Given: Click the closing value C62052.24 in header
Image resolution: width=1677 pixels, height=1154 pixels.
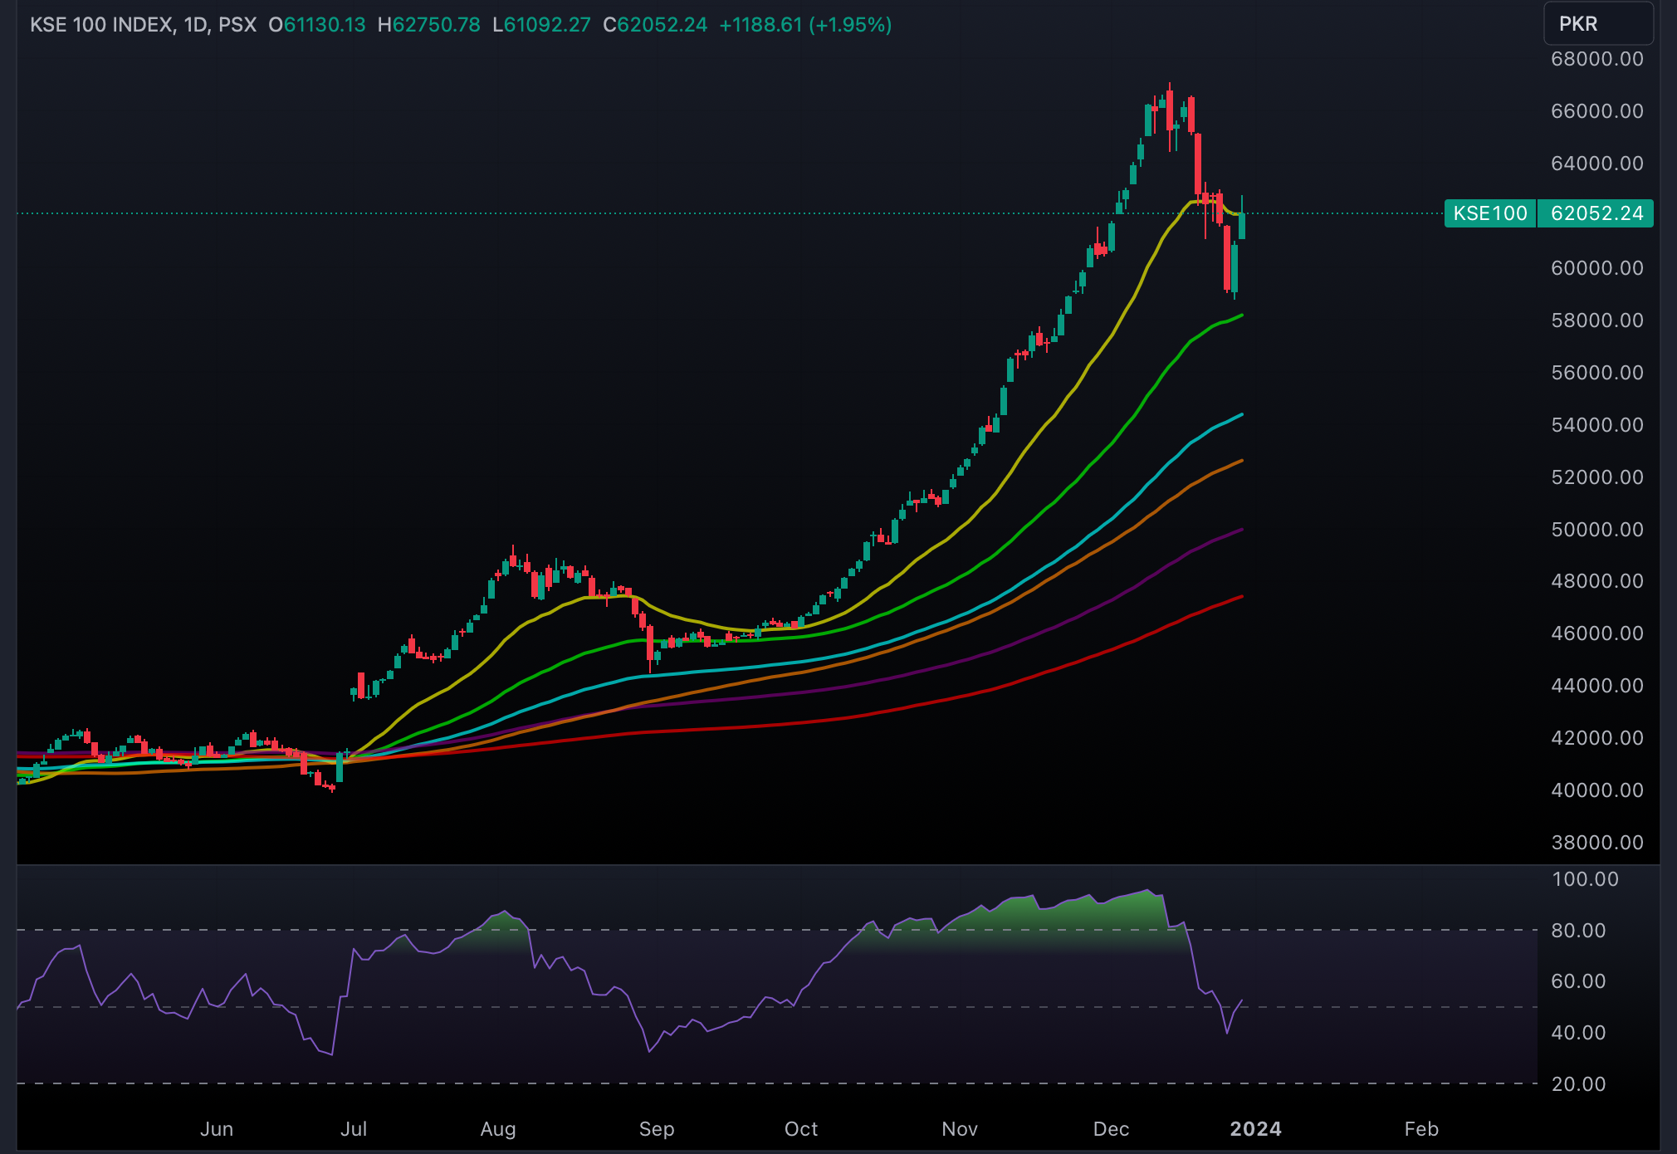Looking at the screenshot, I should (655, 25).
